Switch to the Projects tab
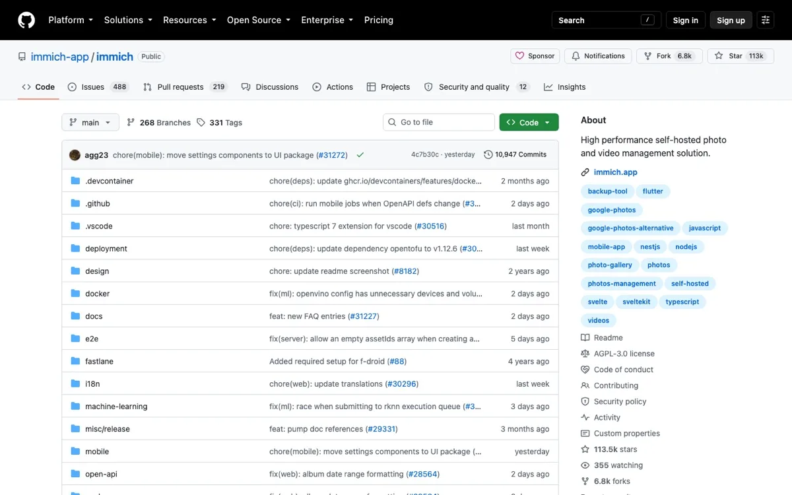 click(388, 87)
